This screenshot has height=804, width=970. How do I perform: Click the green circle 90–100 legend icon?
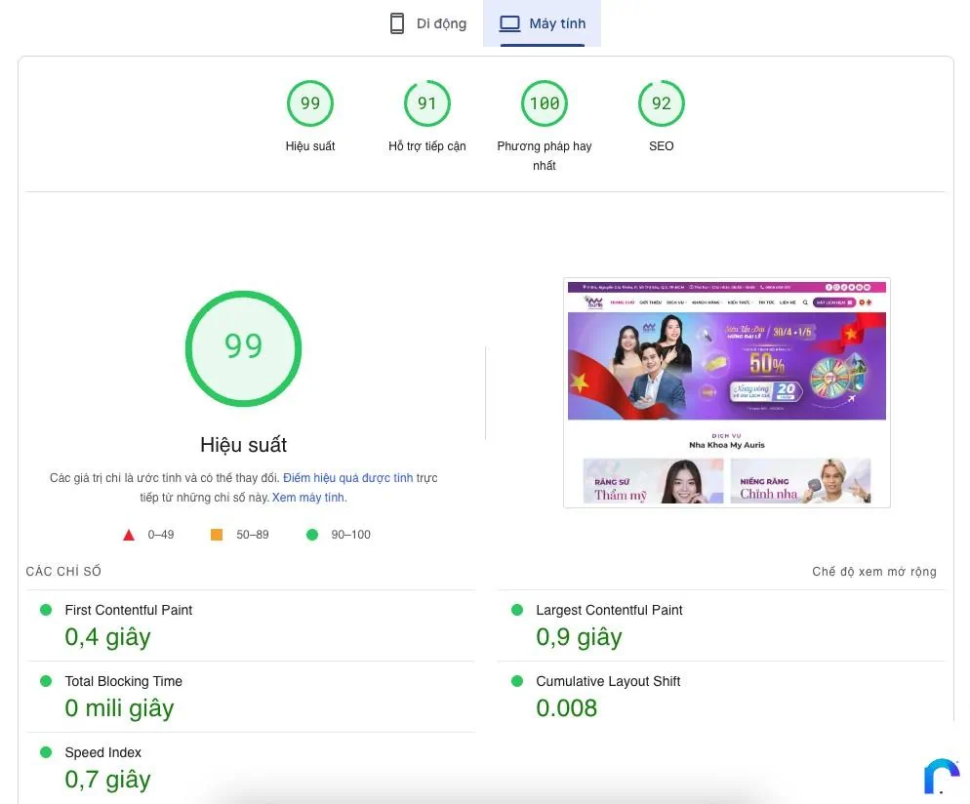(312, 535)
